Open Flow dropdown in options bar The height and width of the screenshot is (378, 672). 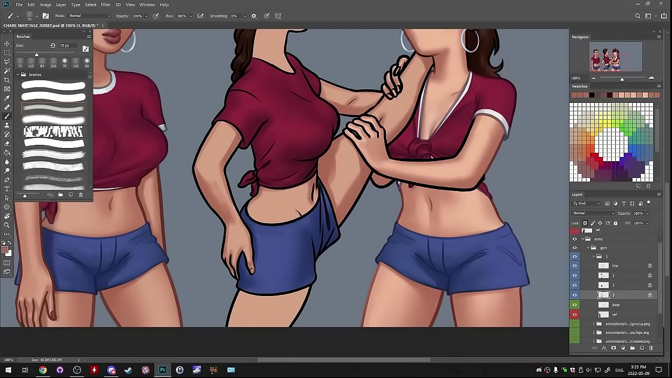click(191, 16)
